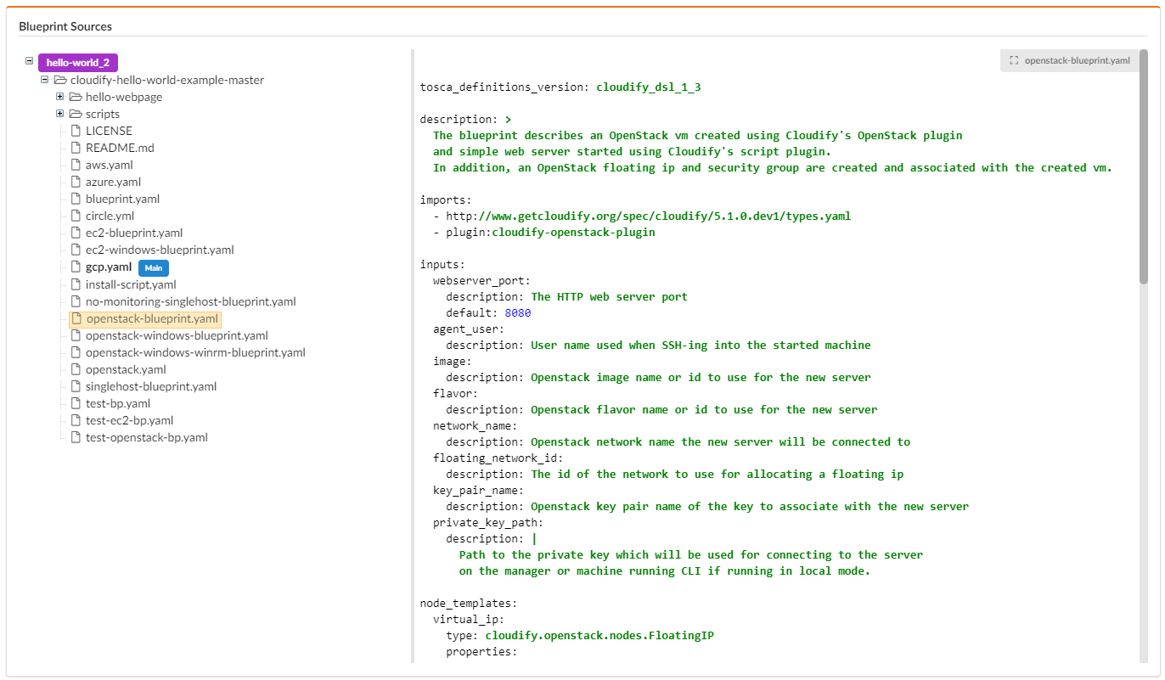Open test-bp.yaml file name
This screenshot has height=680, width=1165.
coord(118,403)
